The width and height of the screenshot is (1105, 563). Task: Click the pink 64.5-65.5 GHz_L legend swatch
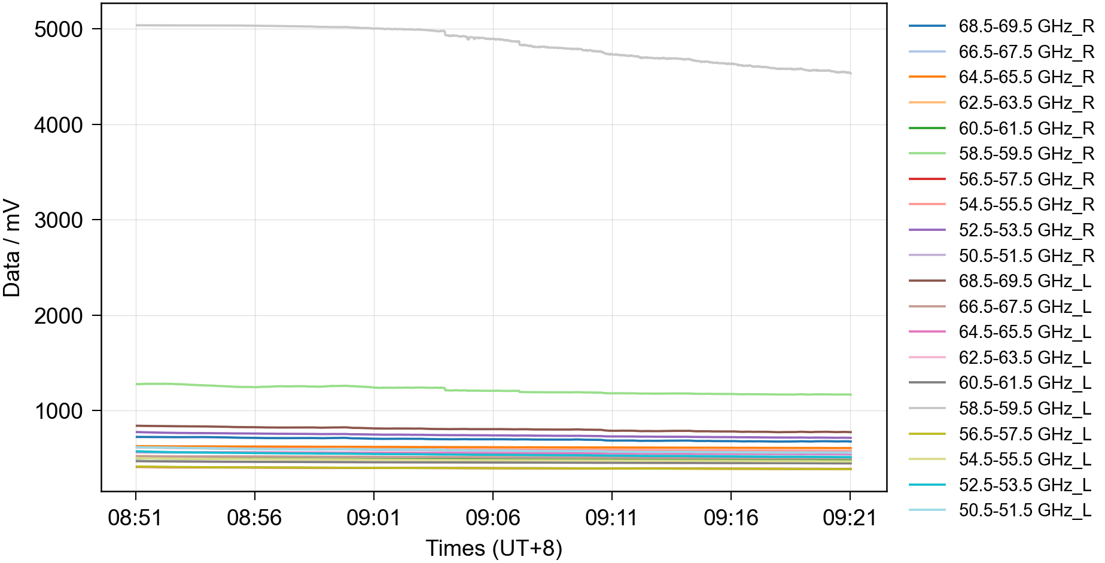[927, 331]
